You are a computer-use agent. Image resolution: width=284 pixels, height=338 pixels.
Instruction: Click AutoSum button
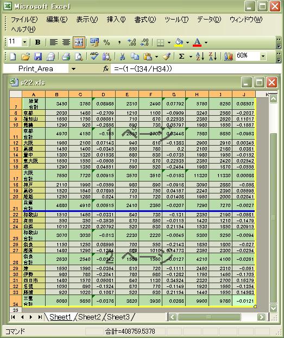pos(182,57)
